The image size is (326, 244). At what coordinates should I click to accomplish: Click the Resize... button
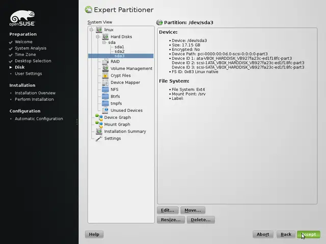coord(171,220)
